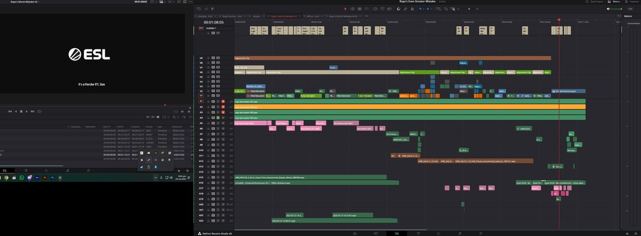
Task: Open dropdown arrow on Outside - Sort tab
Action: [215, 16]
